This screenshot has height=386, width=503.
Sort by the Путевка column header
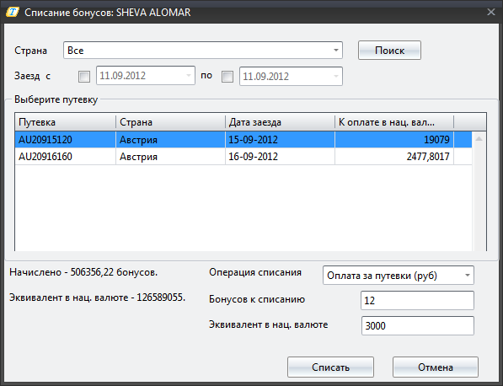(66, 122)
